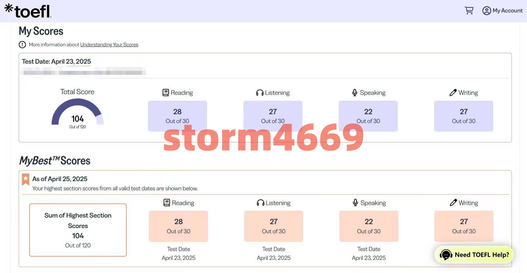The image size is (527, 273).
Task: Open the My Account link
Action: coord(507,11)
